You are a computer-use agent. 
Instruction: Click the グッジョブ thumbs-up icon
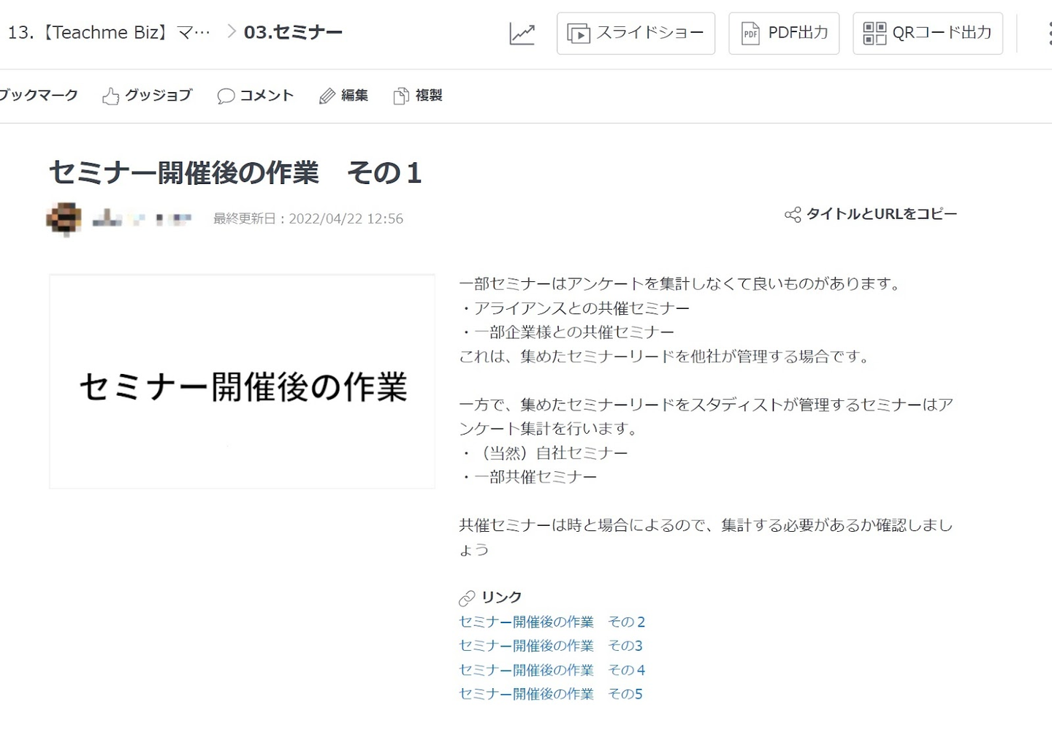click(x=110, y=96)
